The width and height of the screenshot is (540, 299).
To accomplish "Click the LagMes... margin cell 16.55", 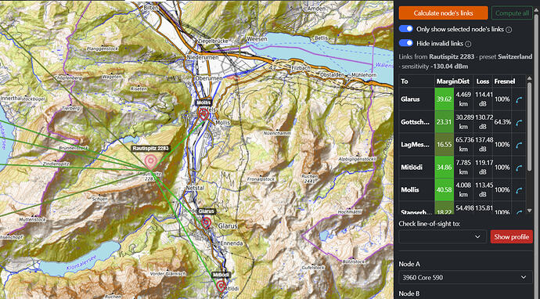I will (445, 145).
